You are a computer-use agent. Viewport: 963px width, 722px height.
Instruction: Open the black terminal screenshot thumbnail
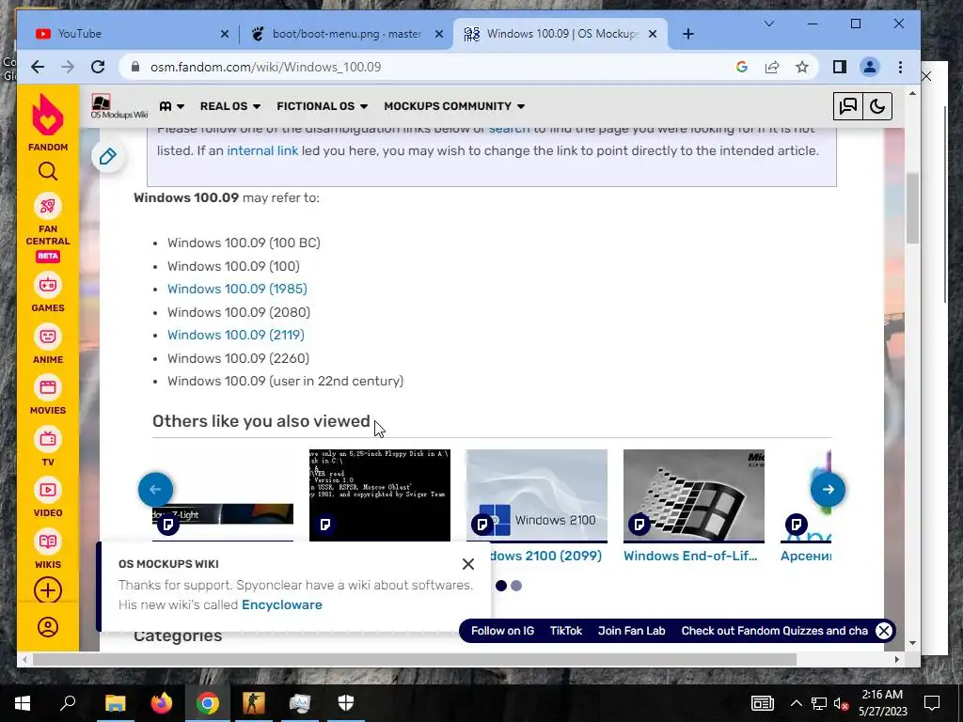tap(380, 495)
